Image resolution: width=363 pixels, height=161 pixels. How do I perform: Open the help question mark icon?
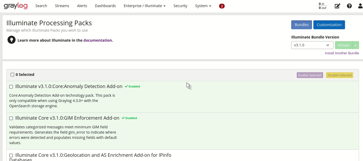coord(349,6)
